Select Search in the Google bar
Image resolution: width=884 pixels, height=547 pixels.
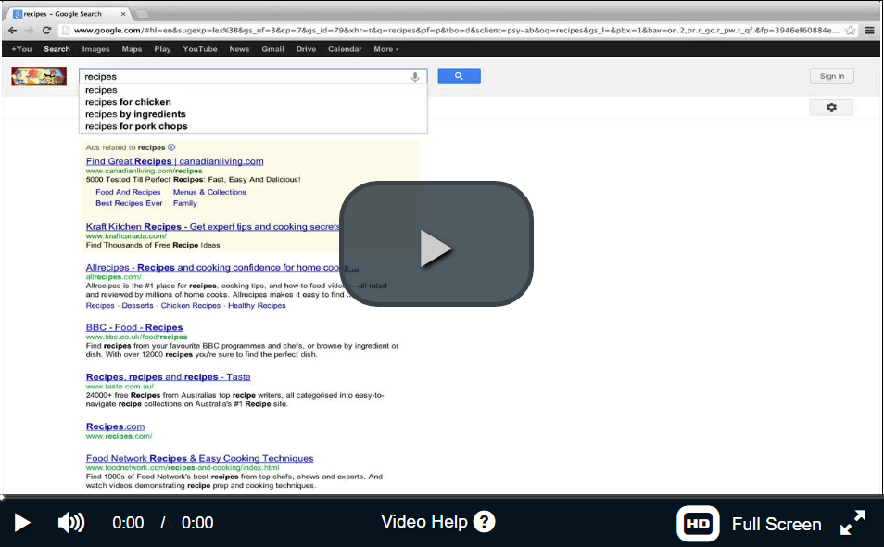point(57,49)
